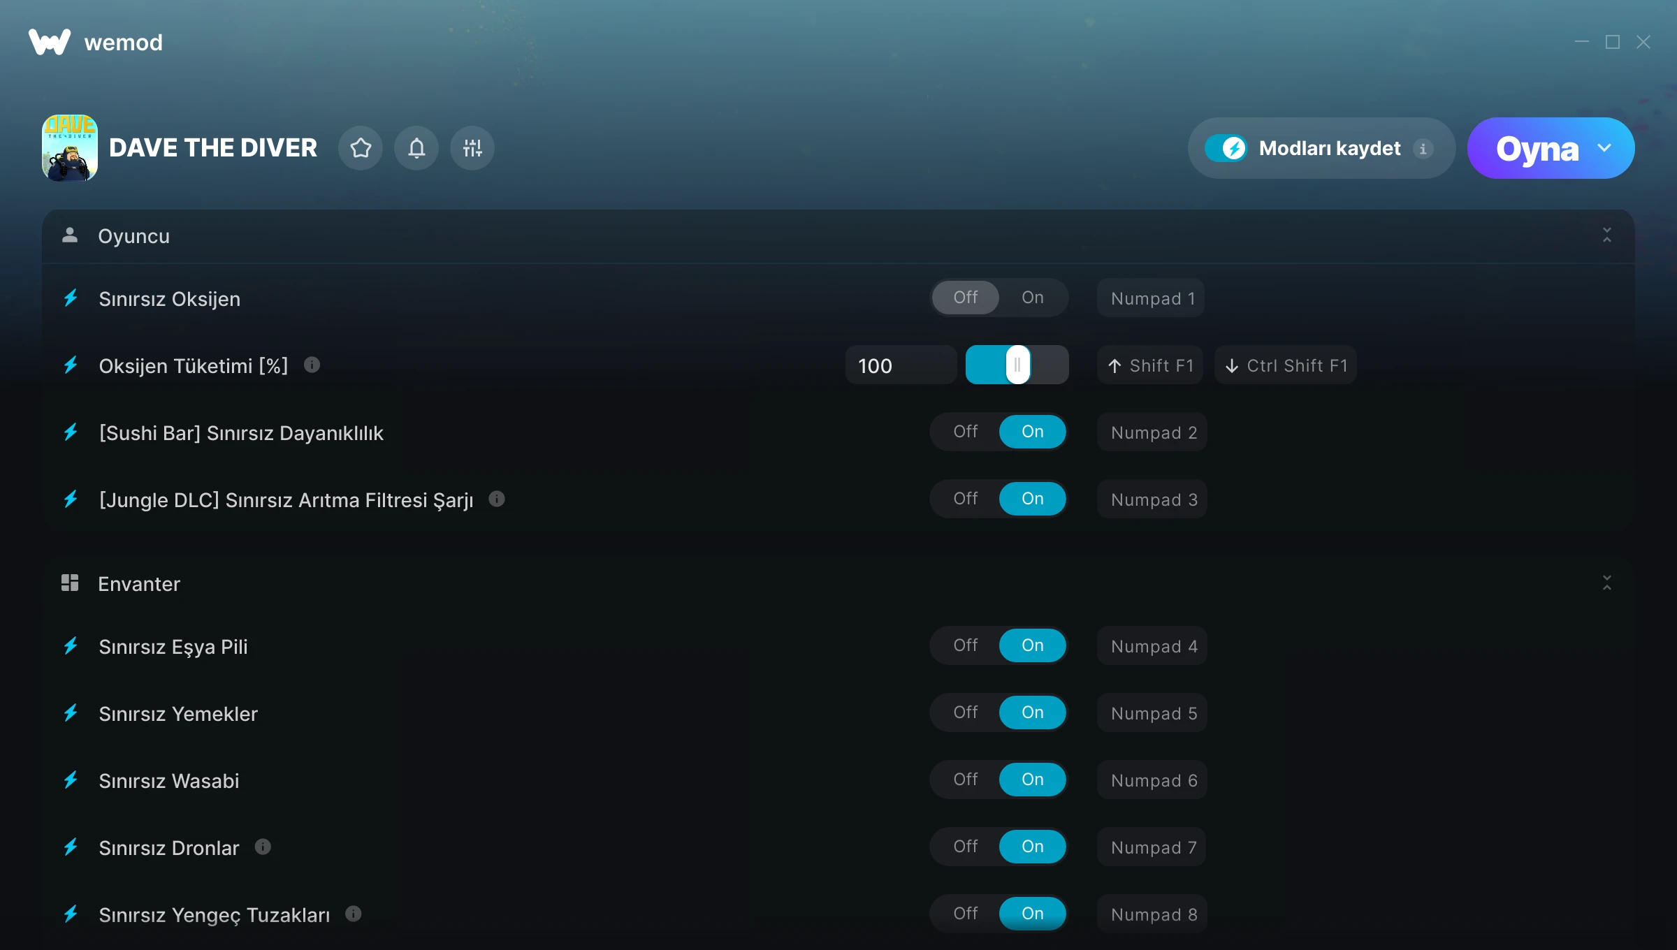Click lightning icon beside Sınırsız Yengeç Tuzakları
The width and height of the screenshot is (1677, 950).
(71, 914)
